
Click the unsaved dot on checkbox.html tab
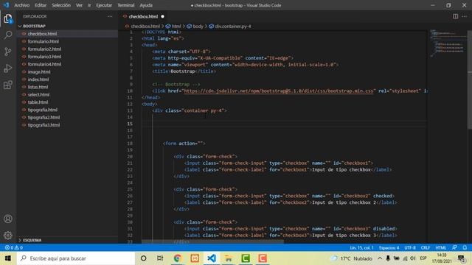(x=162, y=16)
